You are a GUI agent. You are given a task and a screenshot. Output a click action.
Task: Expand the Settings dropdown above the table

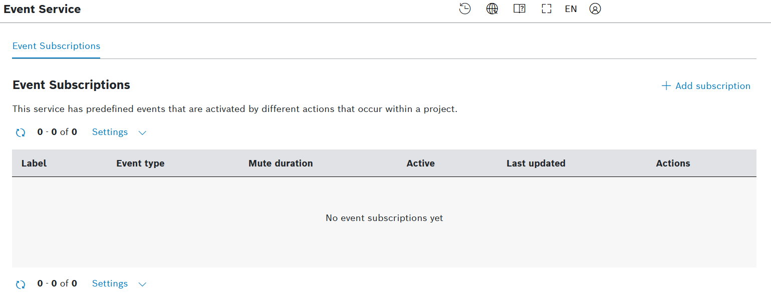point(119,132)
